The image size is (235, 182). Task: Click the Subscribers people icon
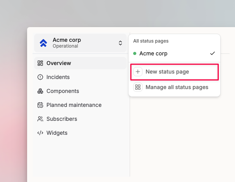40,119
